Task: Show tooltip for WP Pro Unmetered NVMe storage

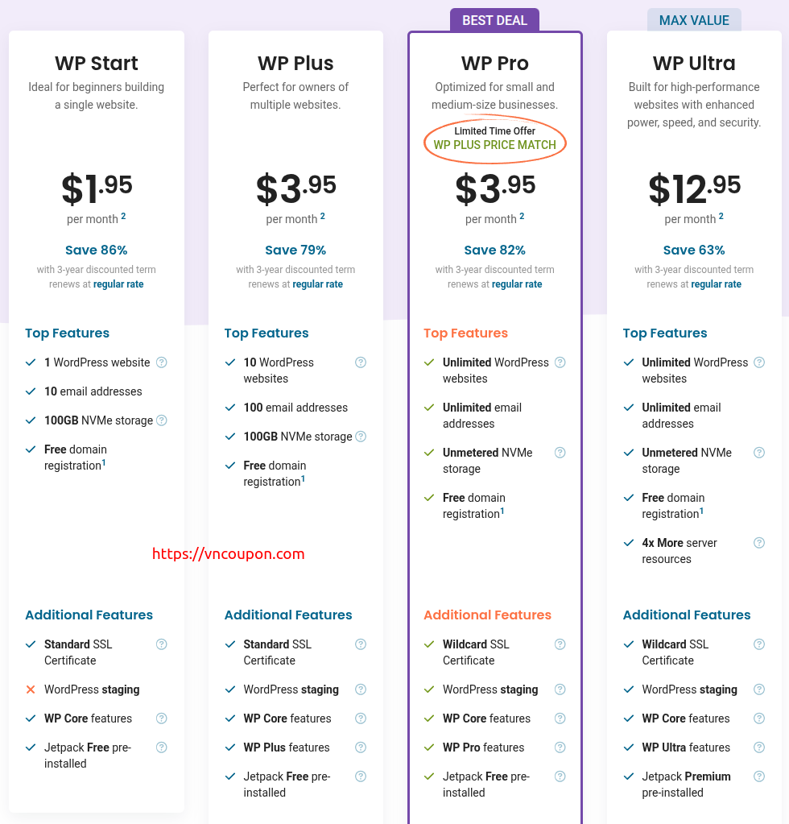Action: [560, 453]
